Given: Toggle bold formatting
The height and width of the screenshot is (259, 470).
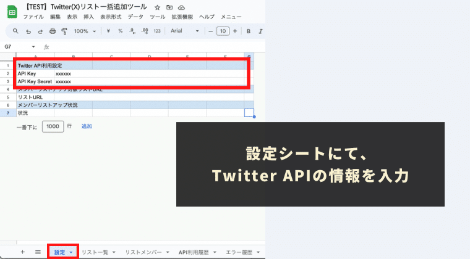Looking at the screenshot, I should tap(248, 31).
